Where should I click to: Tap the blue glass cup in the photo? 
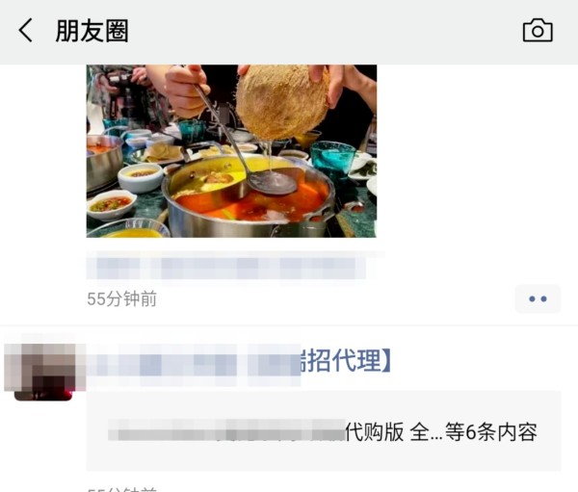click(333, 161)
